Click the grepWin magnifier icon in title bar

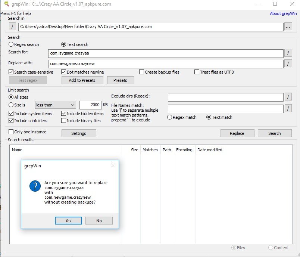point(6,4)
